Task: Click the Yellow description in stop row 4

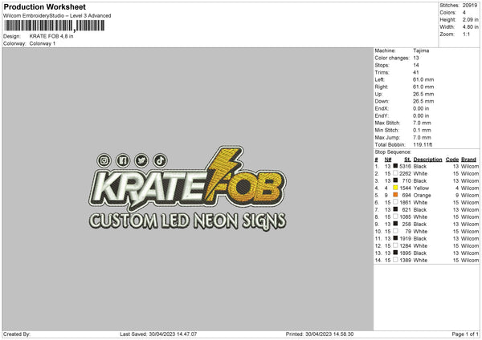Action: click(x=421, y=188)
